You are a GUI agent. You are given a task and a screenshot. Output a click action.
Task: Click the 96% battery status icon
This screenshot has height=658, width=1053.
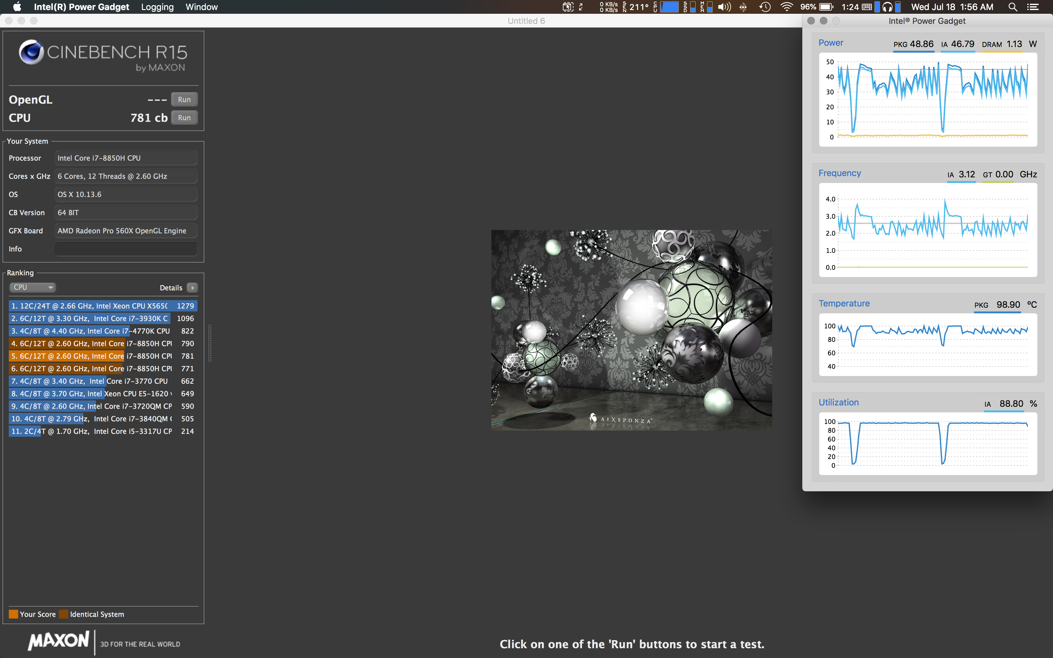point(817,7)
